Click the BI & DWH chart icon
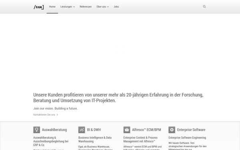The image size is (240, 150). 82,130
